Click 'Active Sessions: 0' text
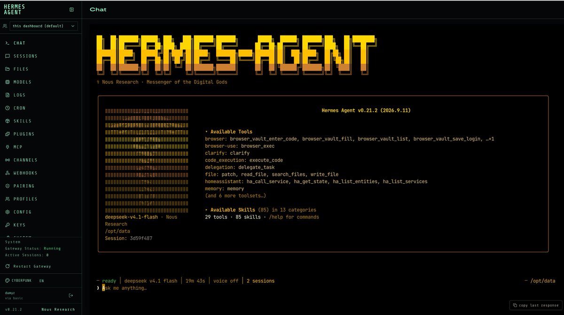 click(27, 255)
